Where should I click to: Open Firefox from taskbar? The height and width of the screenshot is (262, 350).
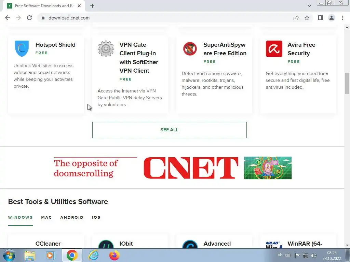114,255
